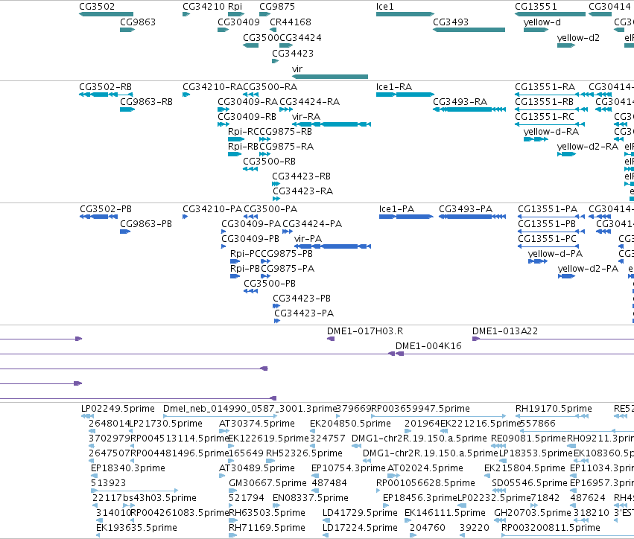
Task: Select the LD41729.5prime EST label
Action: pyautogui.click(x=360, y=513)
